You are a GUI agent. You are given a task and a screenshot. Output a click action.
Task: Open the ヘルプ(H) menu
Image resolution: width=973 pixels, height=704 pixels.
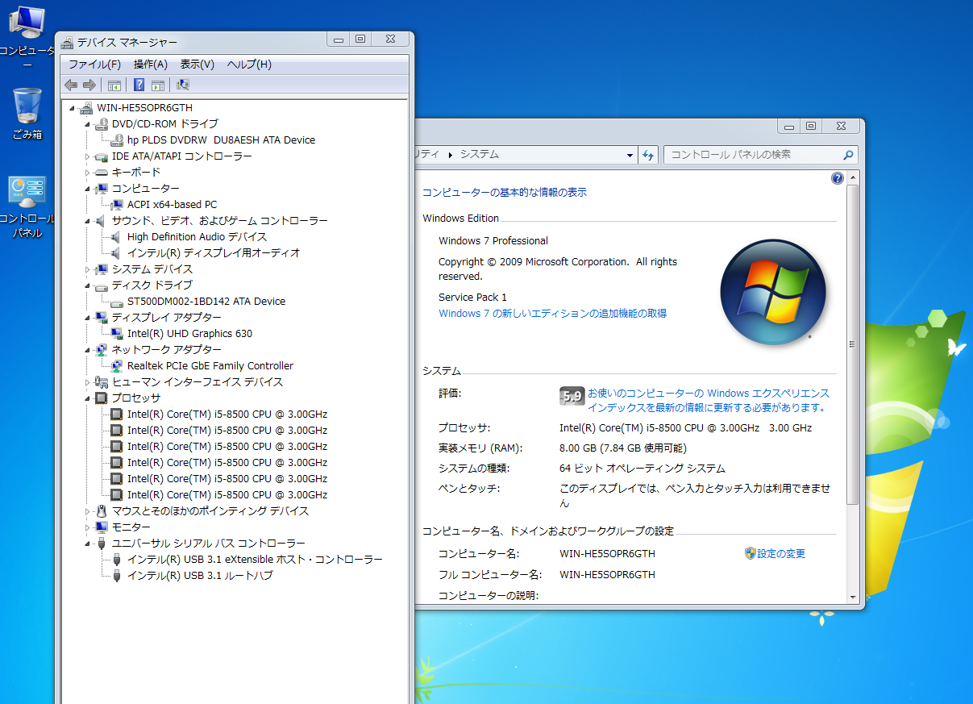coord(249,65)
